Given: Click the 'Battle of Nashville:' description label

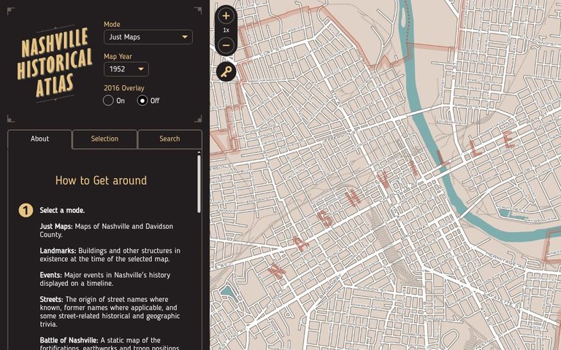Looking at the screenshot, I should tap(69, 340).
